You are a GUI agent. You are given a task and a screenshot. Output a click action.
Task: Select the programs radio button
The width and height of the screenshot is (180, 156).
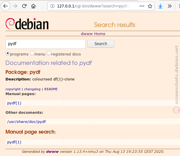(8, 53)
